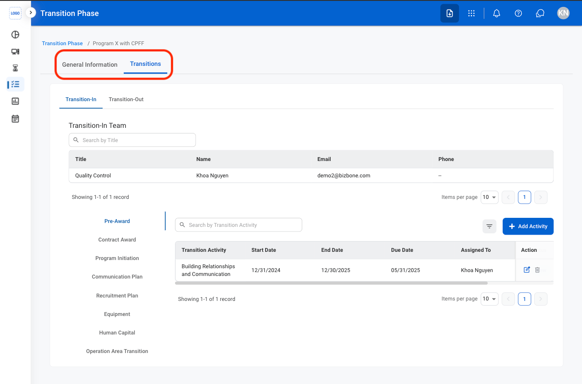The width and height of the screenshot is (582, 384).
Task: Click the download document icon in header
Action: click(450, 13)
